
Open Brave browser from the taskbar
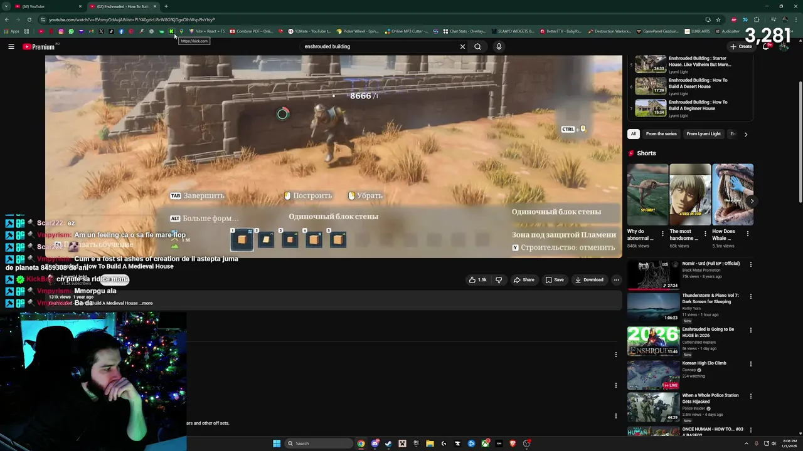(x=513, y=443)
